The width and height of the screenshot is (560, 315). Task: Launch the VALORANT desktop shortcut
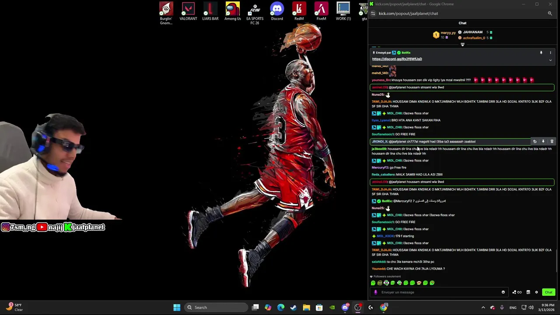[188, 12]
